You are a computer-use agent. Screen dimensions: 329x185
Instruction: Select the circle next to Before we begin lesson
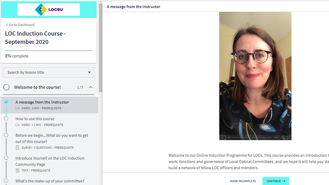point(6,135)
